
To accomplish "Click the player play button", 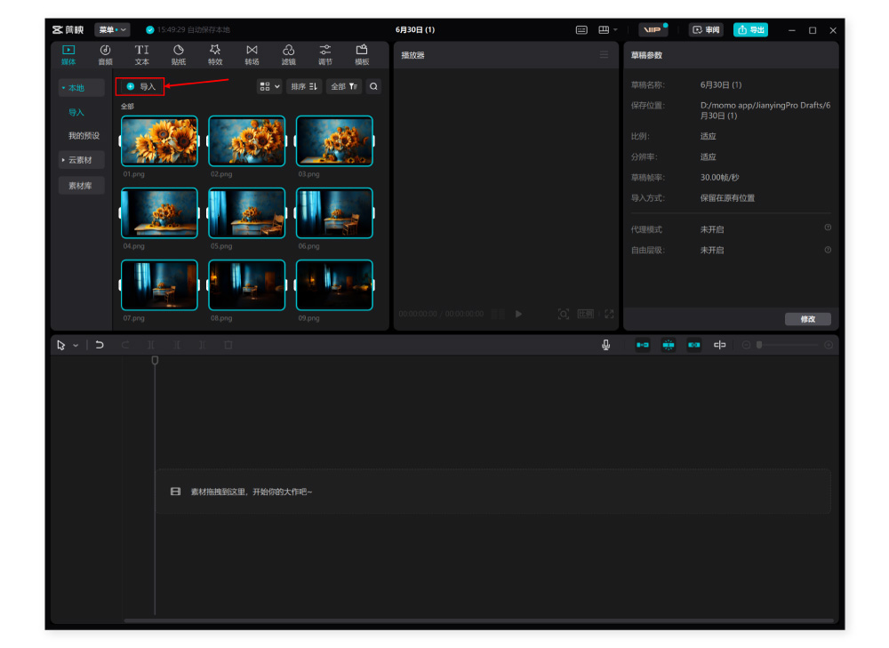I will tap(518, 314).
